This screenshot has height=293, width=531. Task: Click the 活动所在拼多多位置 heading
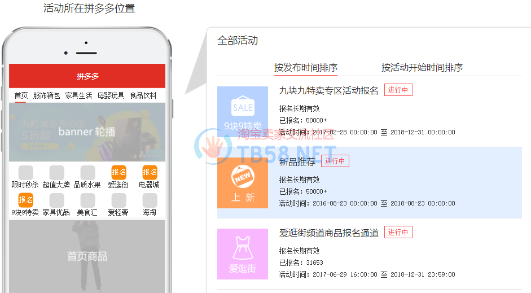tap(89, 8)
